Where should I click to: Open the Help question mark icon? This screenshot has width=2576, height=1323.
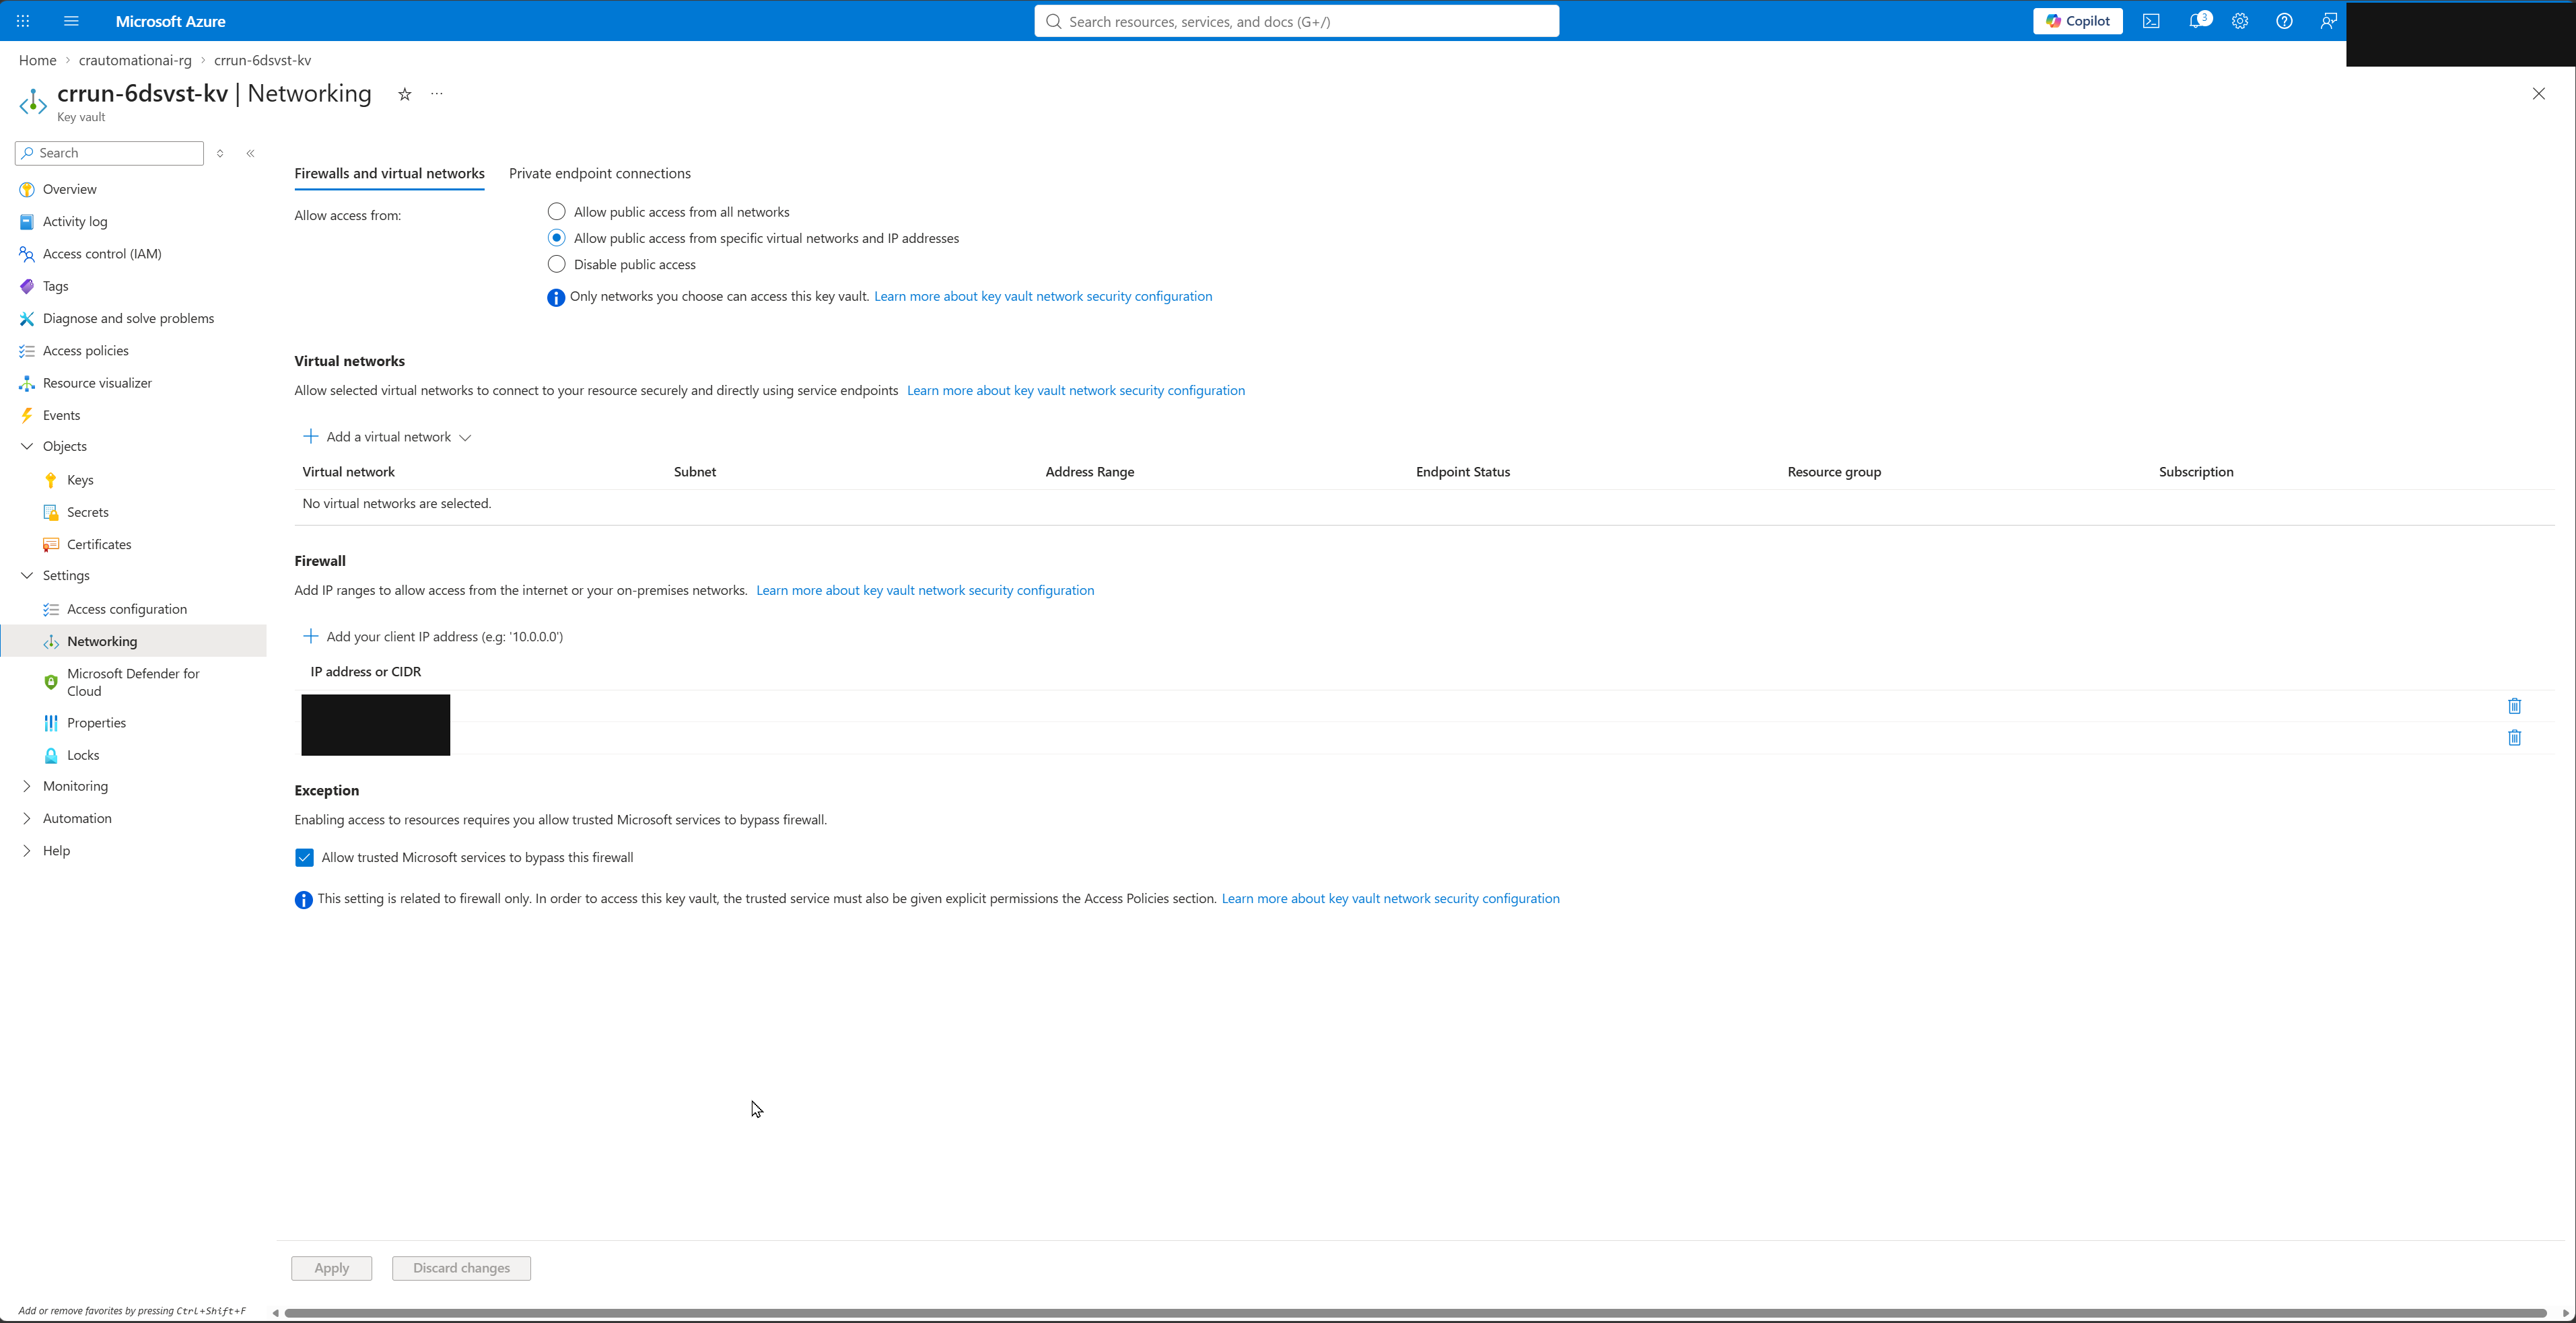2284,21
